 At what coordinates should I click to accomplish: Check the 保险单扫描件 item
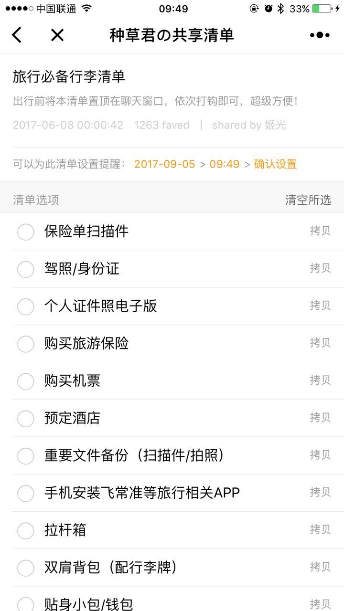[x=26, y=232]
